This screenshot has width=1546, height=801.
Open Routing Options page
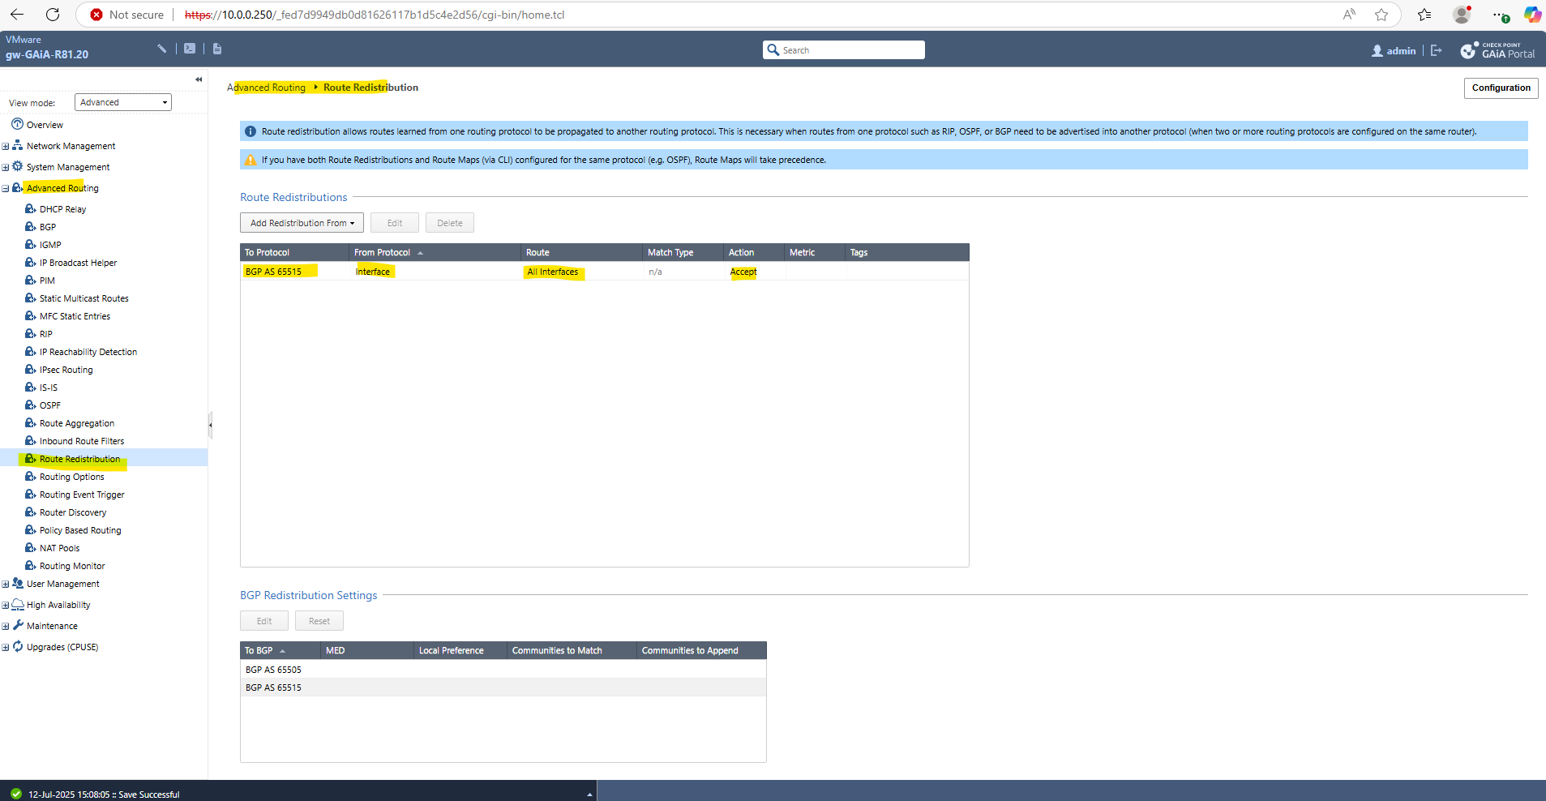pyautogui.click(x=71, y=477)
